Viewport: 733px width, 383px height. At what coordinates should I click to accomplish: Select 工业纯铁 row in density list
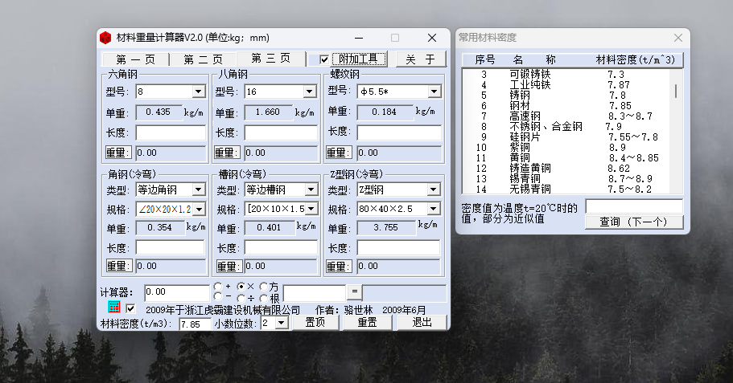tap(566, 85)
